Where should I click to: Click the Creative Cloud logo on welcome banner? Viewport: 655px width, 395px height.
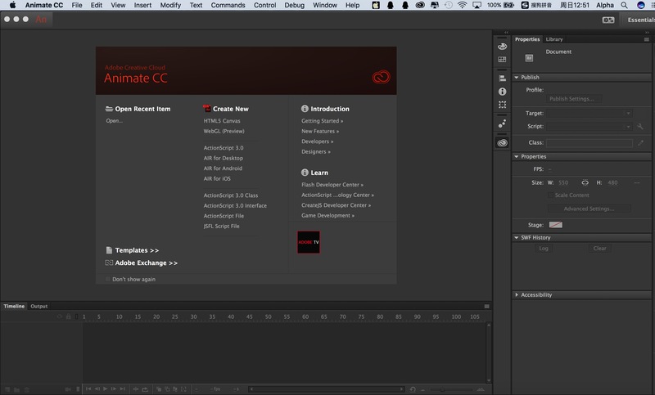[x=381, y=77]
